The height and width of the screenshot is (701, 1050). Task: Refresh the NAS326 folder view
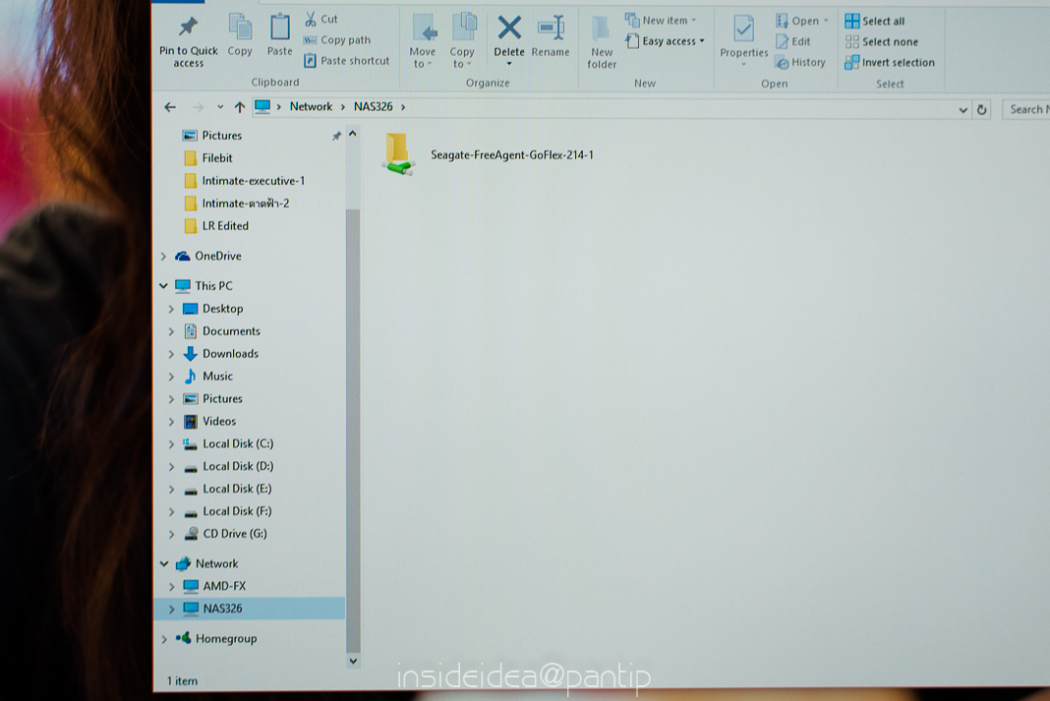coord(982,110)
